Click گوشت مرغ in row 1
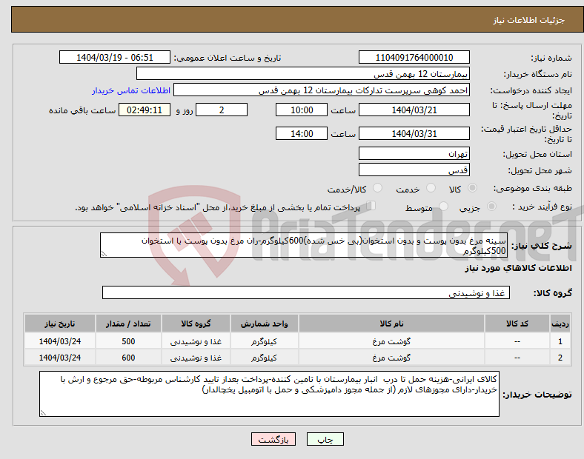 click(391, 341)
